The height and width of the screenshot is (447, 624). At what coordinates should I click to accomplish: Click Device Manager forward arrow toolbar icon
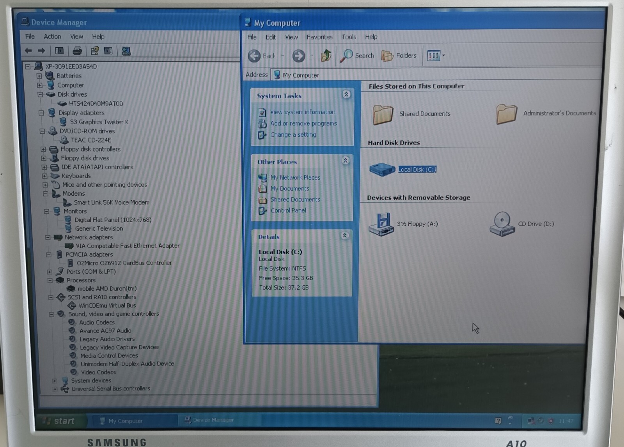click(41, 51)
